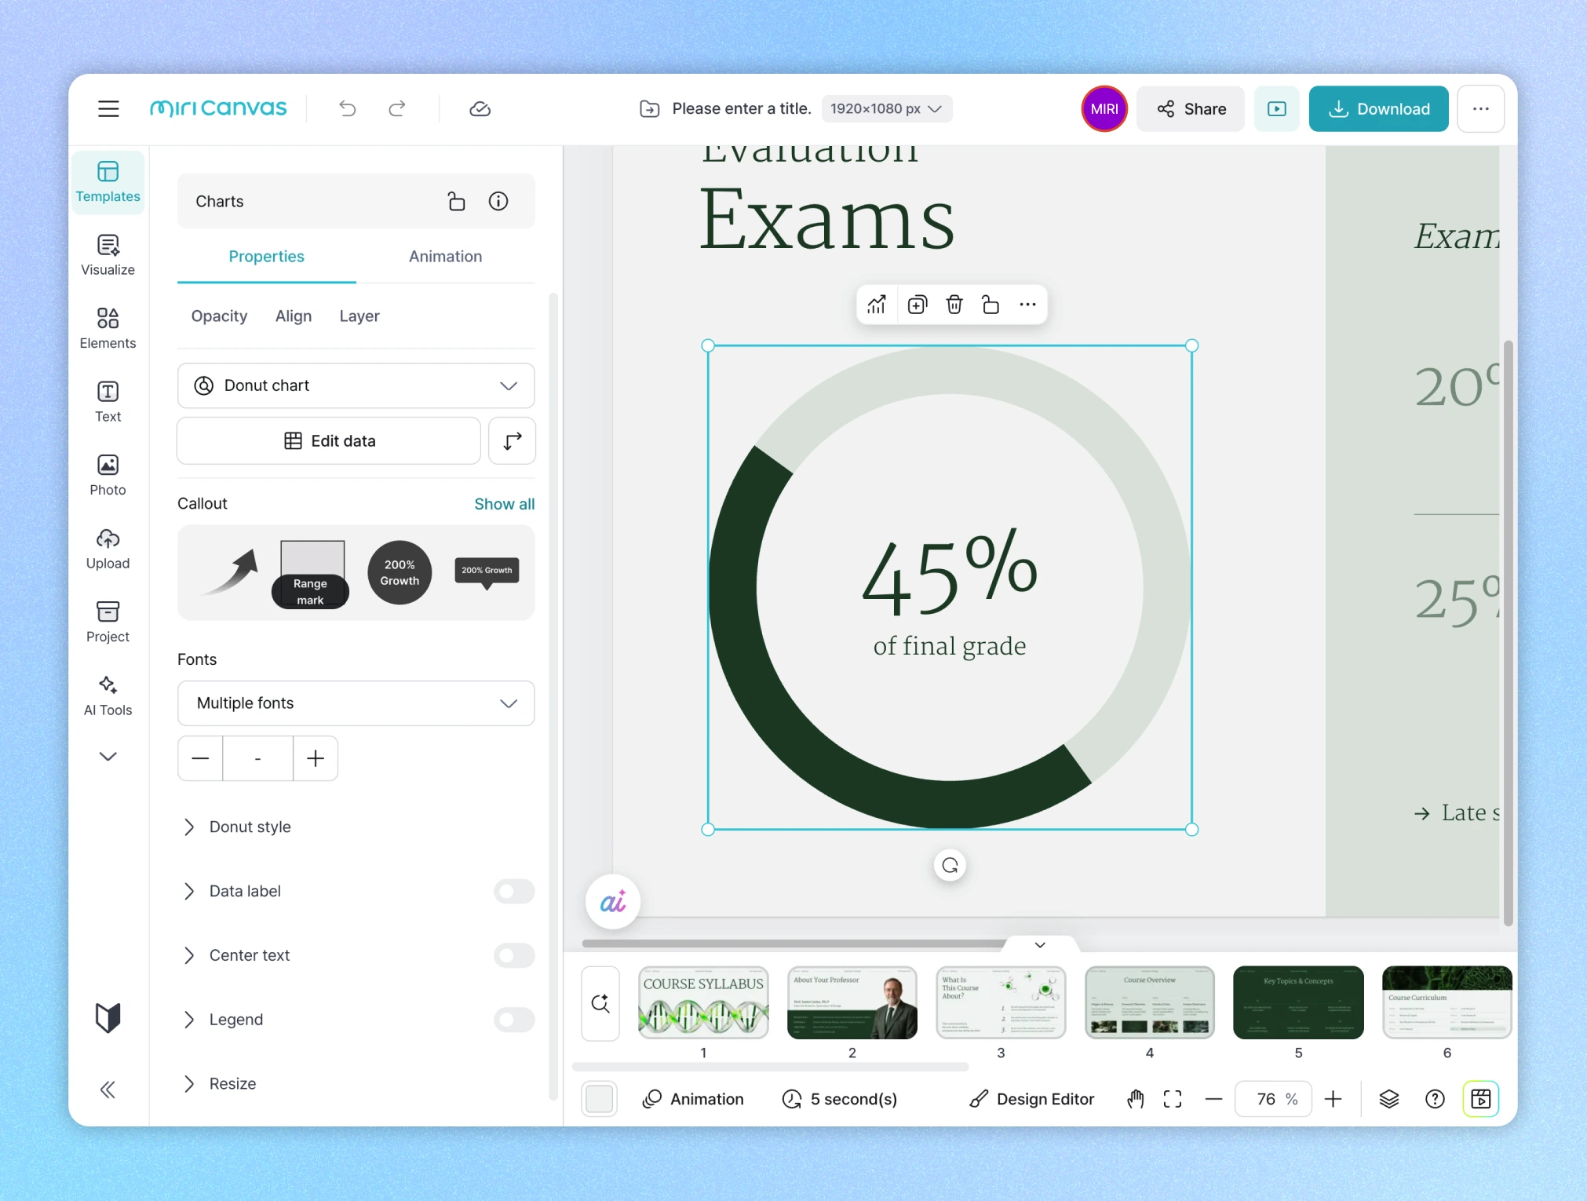Check cloud save status icon
This screenshot has height=1201, width=1587.
(480, 108)
